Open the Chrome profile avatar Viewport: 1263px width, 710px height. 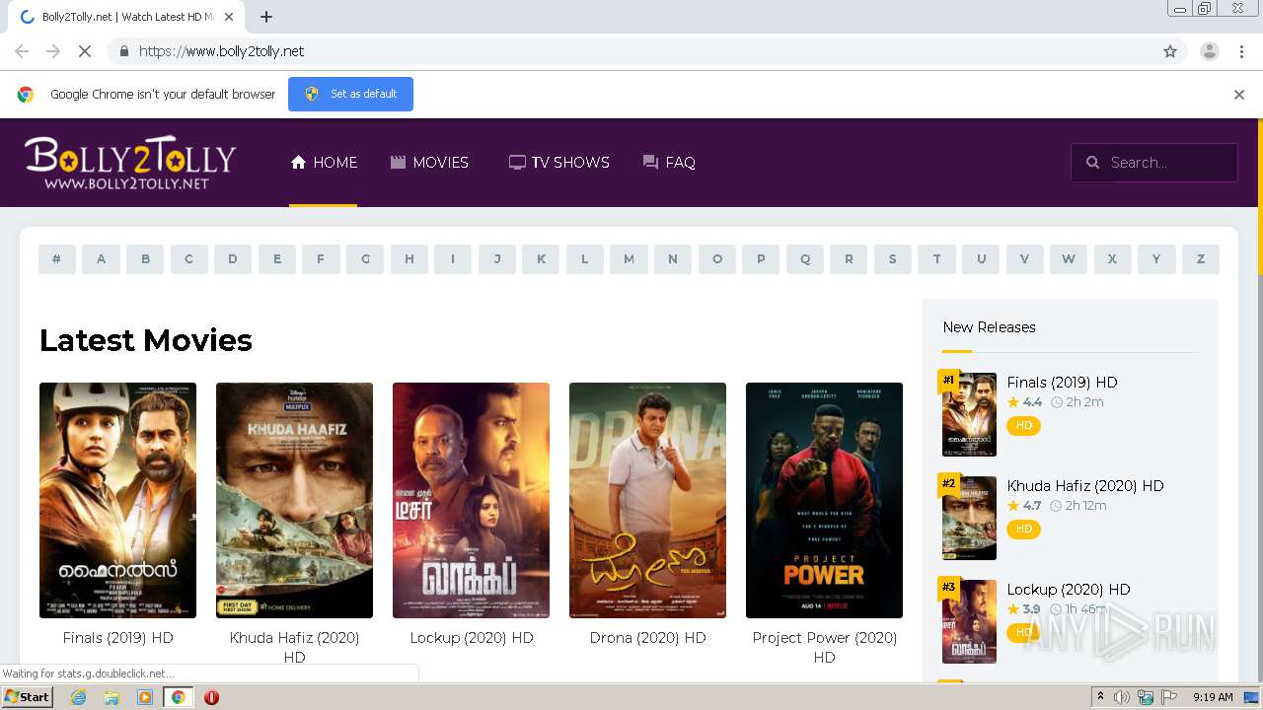click(1209, 51)
